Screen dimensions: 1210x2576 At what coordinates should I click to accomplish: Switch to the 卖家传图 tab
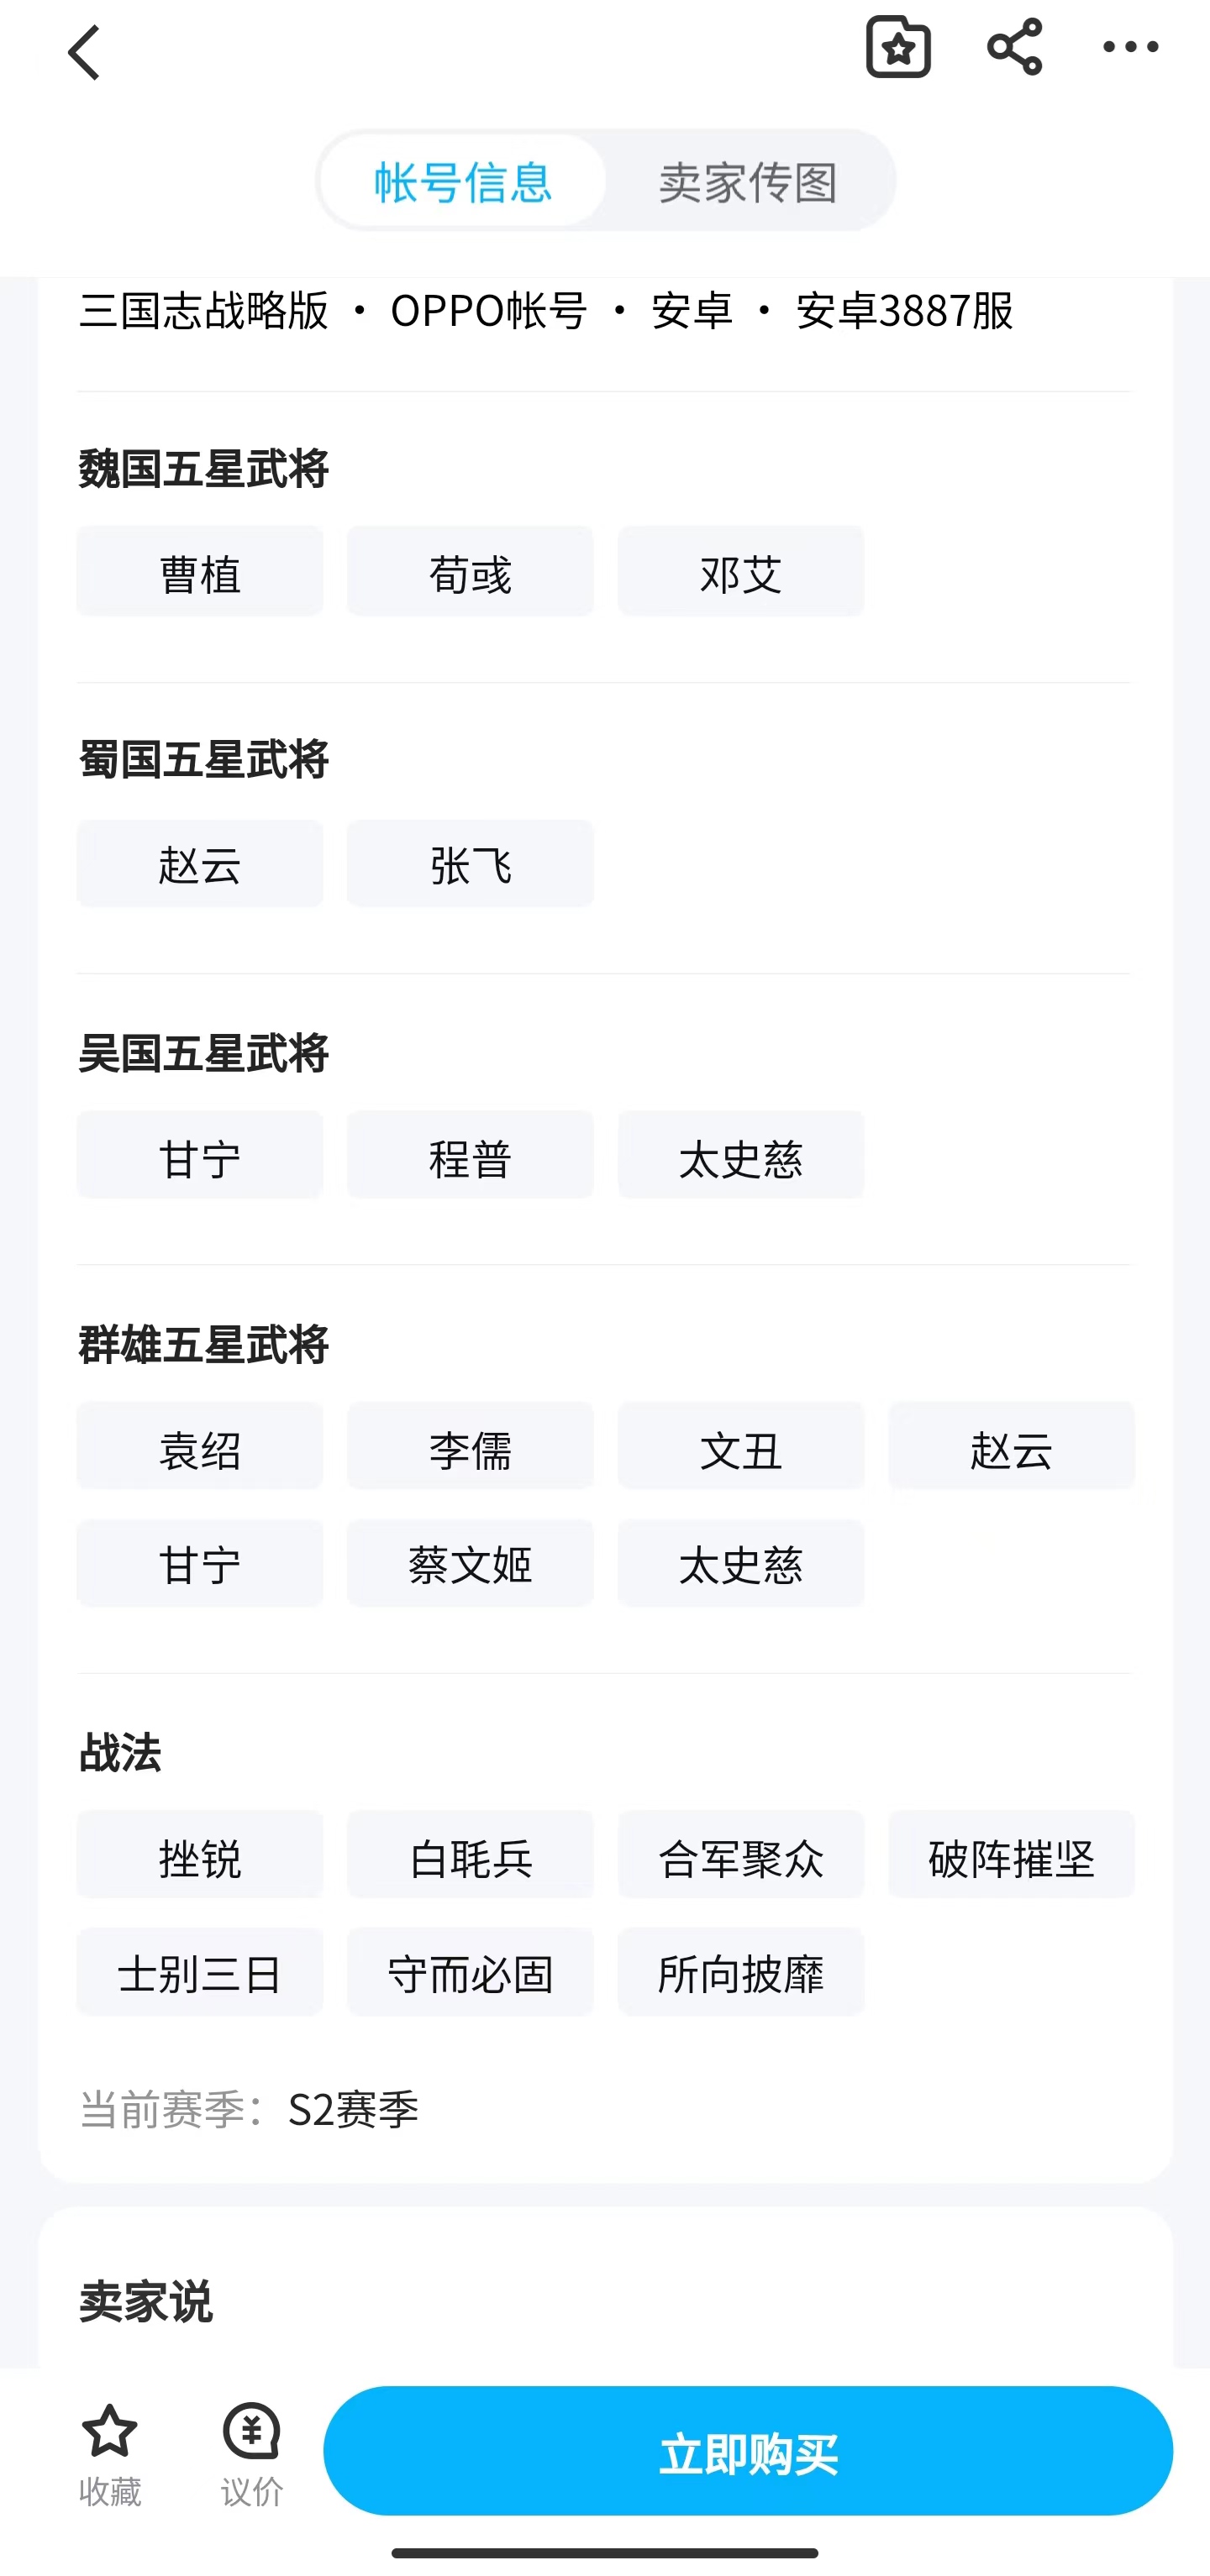(748, 182)
